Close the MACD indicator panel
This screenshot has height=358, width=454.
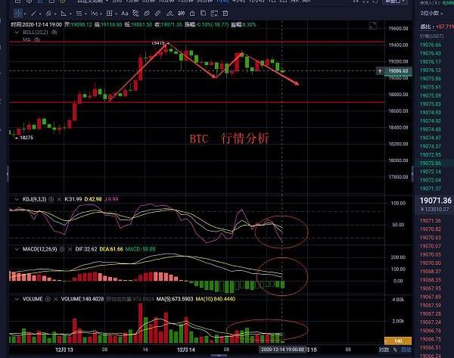(69, 247)
